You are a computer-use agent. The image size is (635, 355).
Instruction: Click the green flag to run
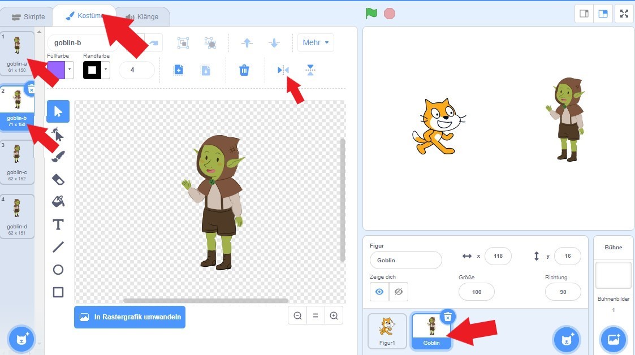tap(371, 14)
